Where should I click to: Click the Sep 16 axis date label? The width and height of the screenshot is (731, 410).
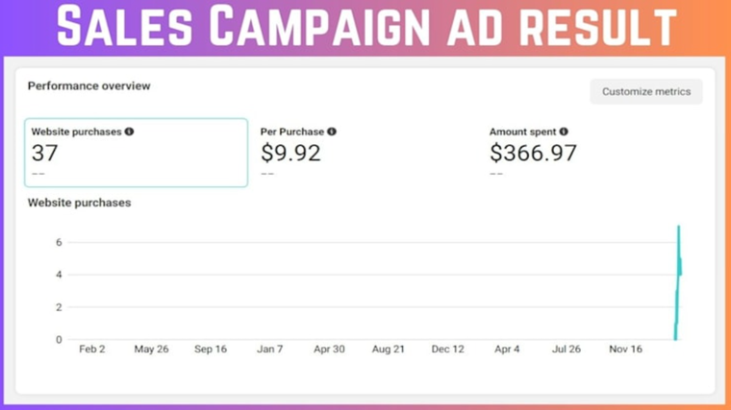coord(211,350)
